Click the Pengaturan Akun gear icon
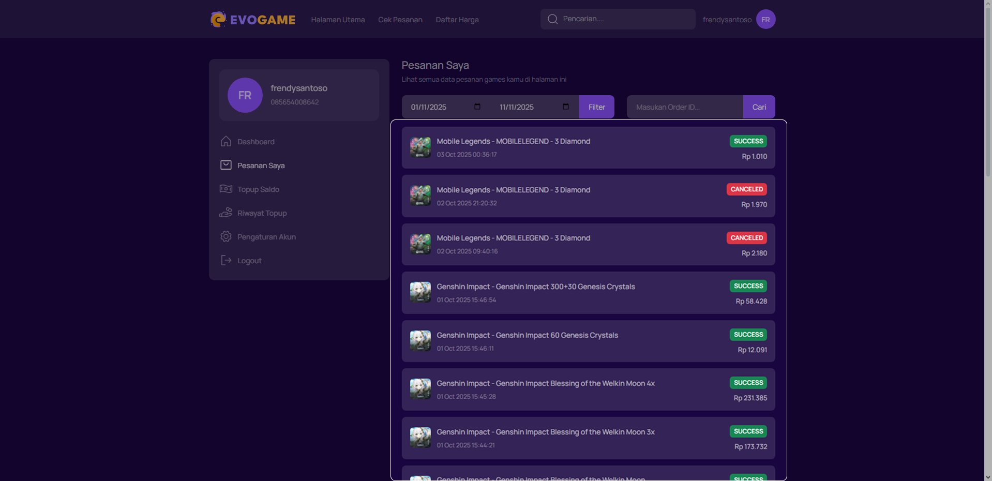The image size is (992, 481). click(226, 236)
